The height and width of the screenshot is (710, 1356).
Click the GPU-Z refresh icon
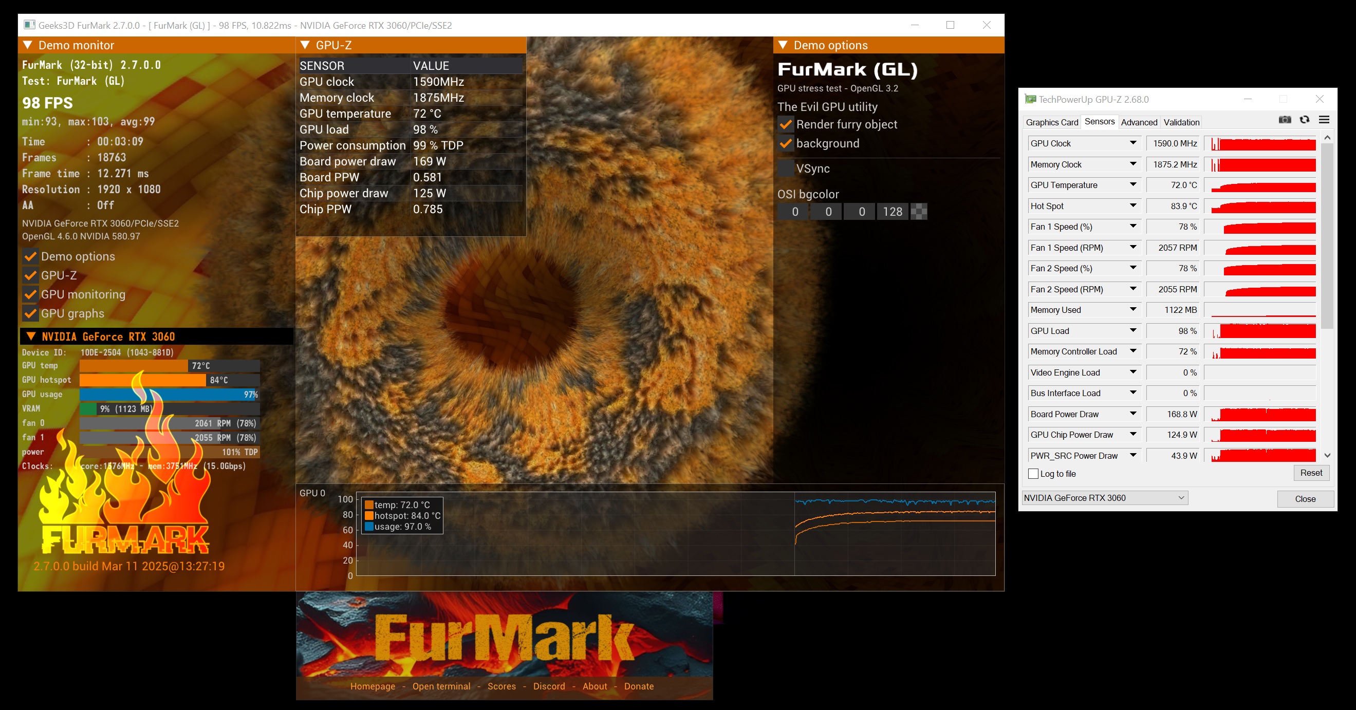pos(1304,120)
